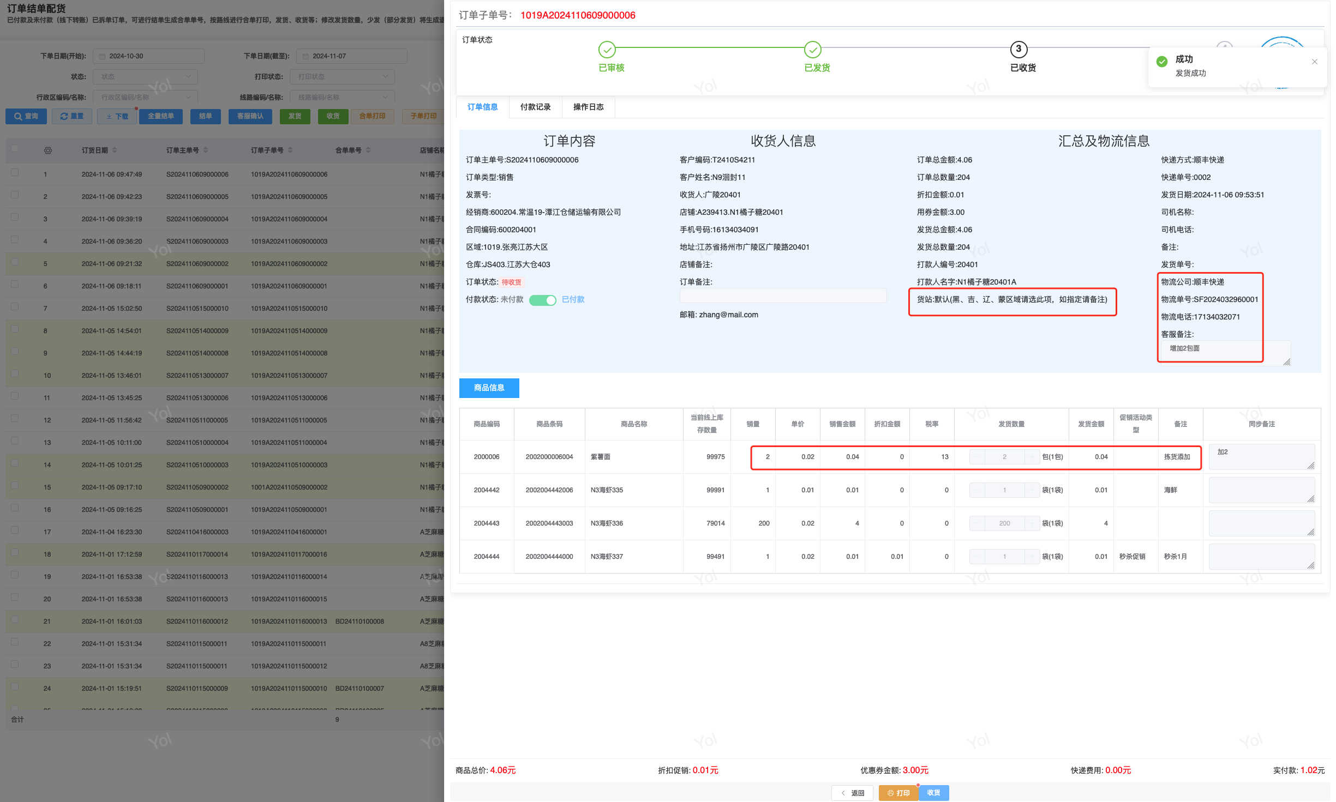
Task: Click the 已发货 checkmark step icon
Action: click(812, 50)
